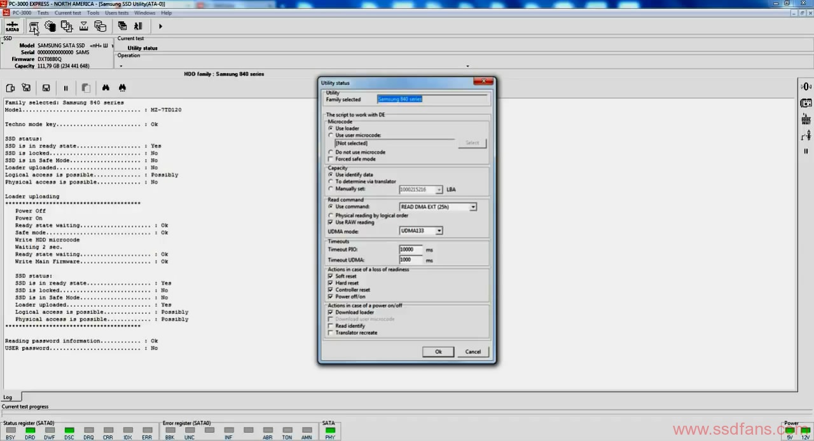Open the UDMA mode dropdown
814x441 pixels.
pyautogui.click(x=439, y=231)
